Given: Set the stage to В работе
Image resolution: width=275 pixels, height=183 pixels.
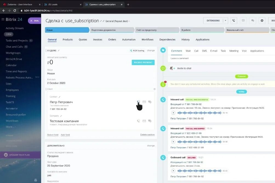Looking at the screenshot, I should click(202, 30).
